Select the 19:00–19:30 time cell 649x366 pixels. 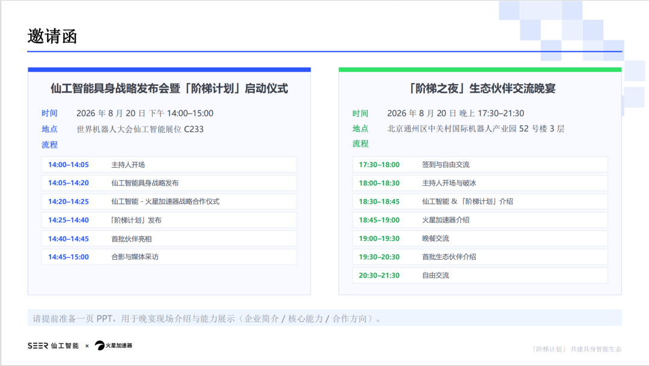point(379,239)
